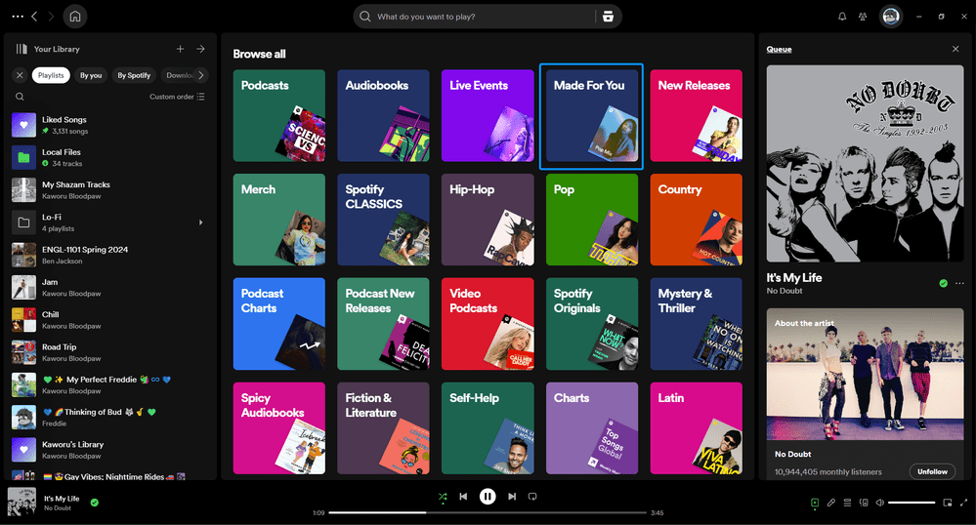Go to the Spotify Home screen

point(74,17)
